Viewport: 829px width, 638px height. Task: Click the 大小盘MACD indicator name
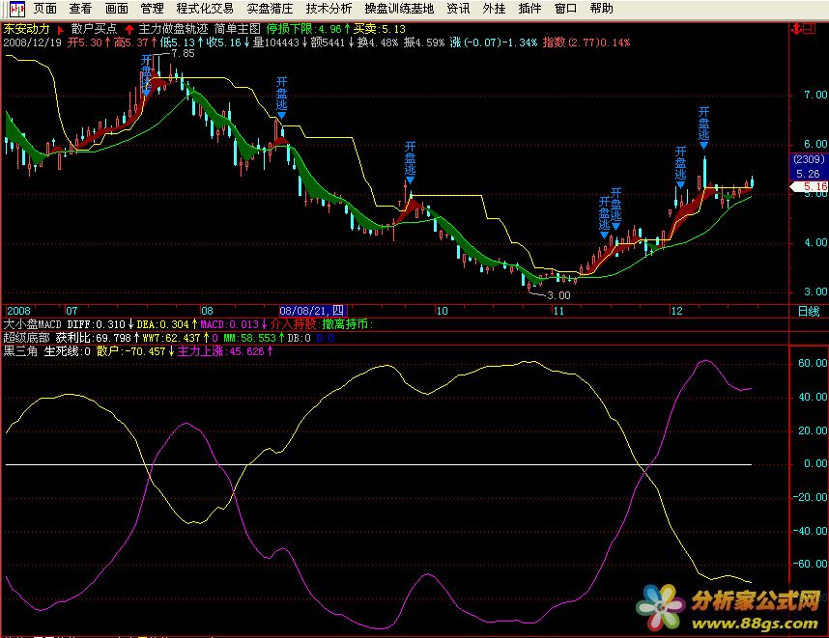32,324
